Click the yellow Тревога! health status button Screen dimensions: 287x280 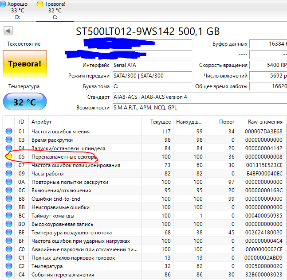25,63
